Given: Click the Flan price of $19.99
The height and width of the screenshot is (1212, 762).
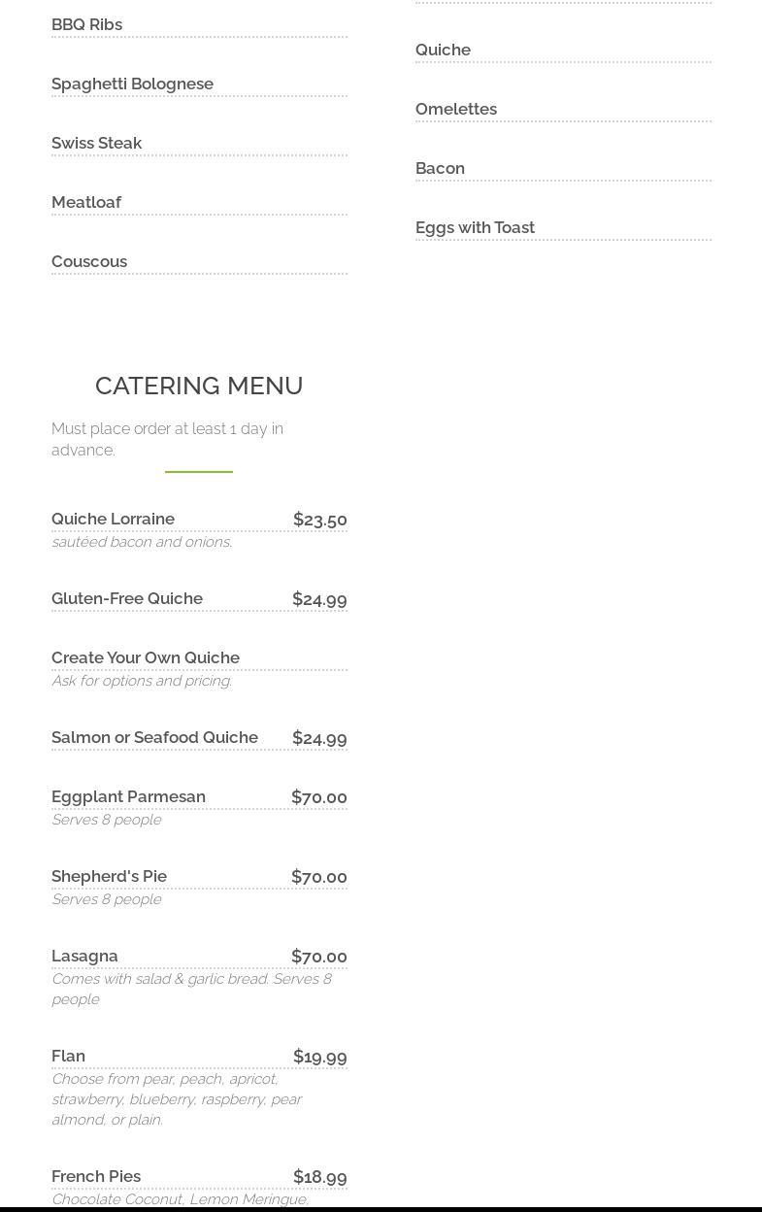Looking at the screenshot, I should click(320, 1057).
